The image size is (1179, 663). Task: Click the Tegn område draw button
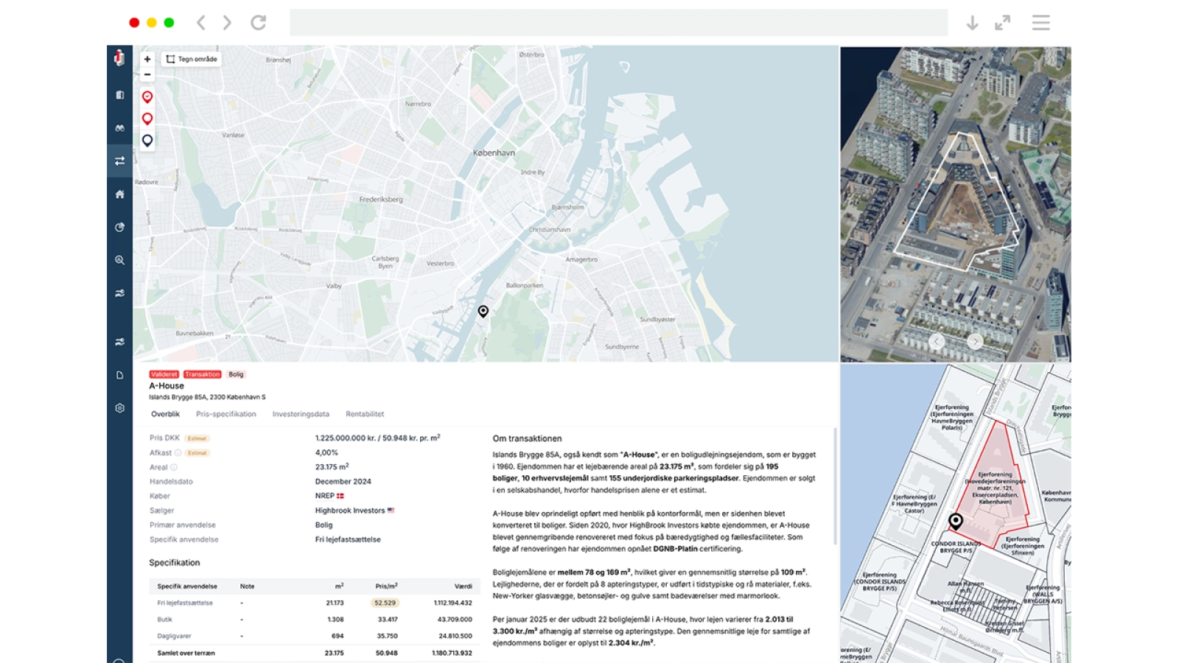pyautogui.click(x=192, y=59)
